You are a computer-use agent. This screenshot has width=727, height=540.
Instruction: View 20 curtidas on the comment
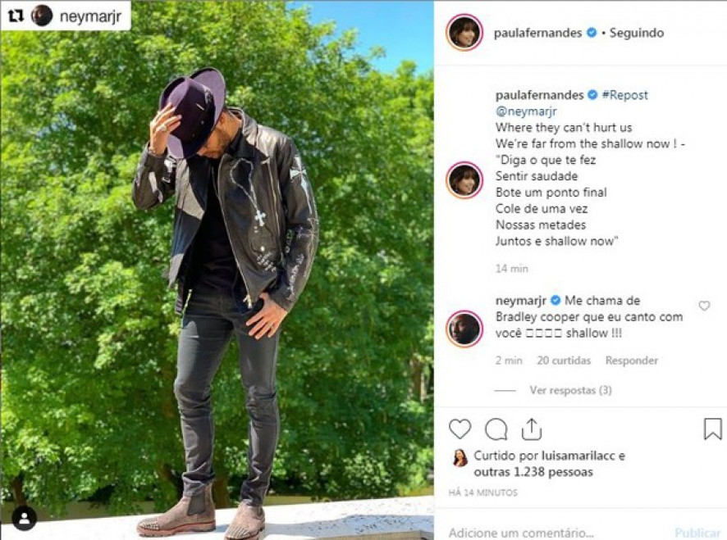[564, 361]
